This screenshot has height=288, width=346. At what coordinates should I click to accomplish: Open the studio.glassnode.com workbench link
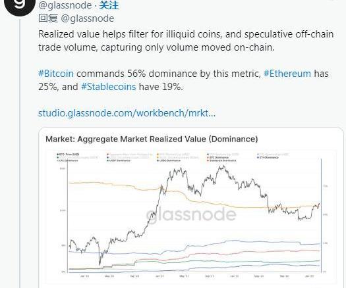pyautogui.click(x=127, y=113)
